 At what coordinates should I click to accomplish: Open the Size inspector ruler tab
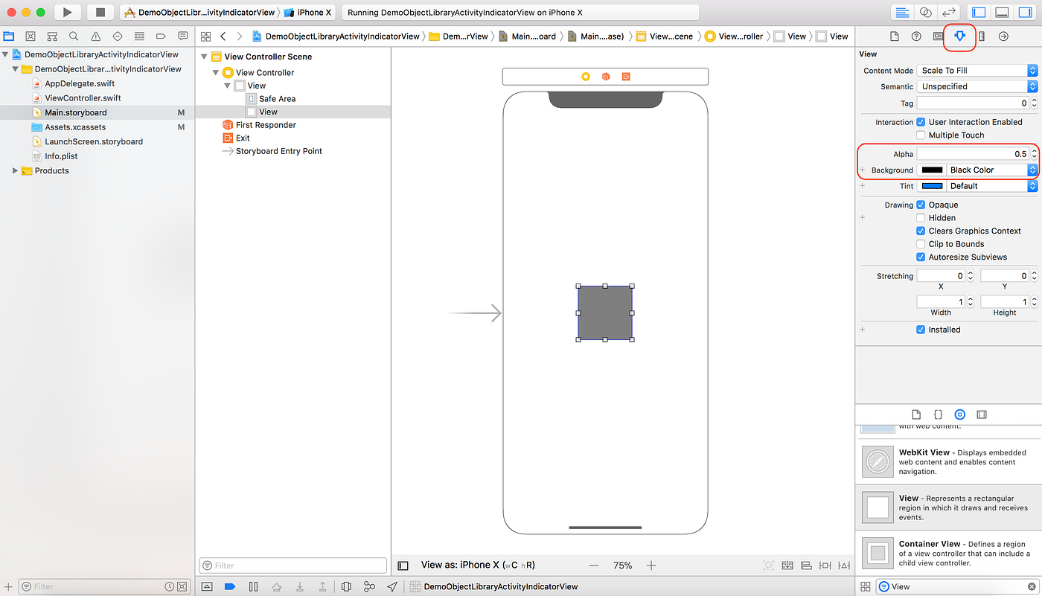pos(982,36)
